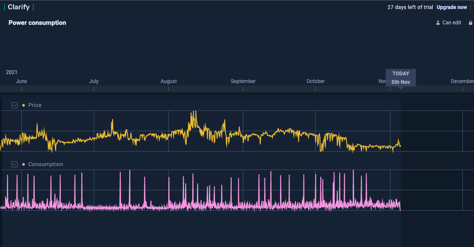The image size is (474, 247).
Task: Open the Upgrade now link
Action: [x=452, y=7]
